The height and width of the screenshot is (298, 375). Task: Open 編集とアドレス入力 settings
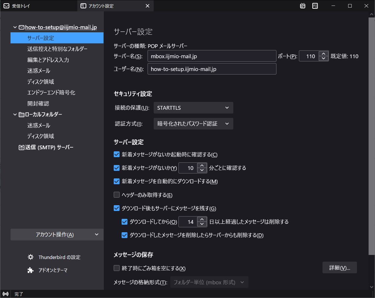57,60
